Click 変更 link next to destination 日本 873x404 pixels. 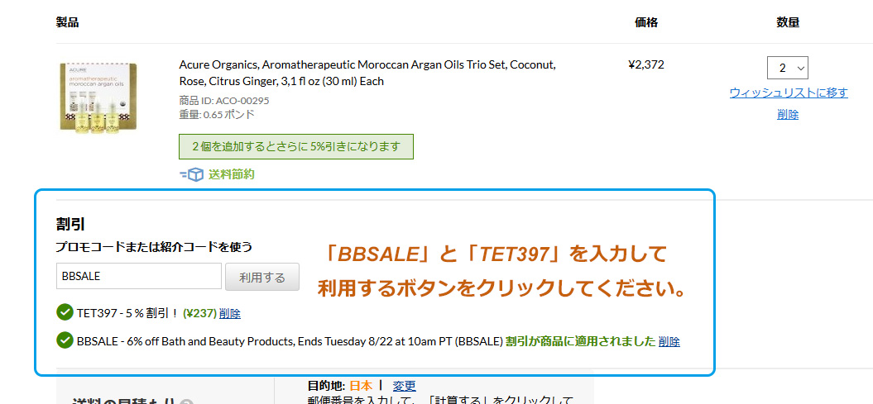[x=404, y=386]
